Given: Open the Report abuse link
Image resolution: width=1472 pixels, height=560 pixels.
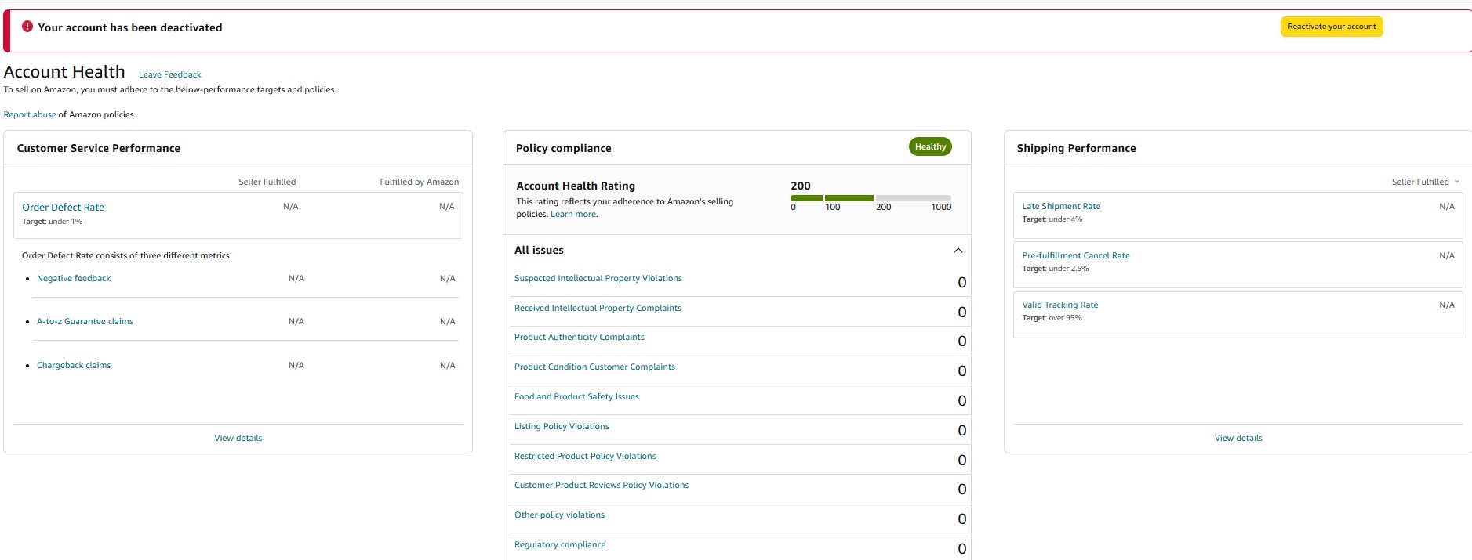Looking at the screenshot, I should (30, 114).
